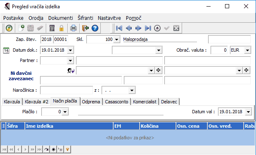Screen dimensions: 256x155
Task: Click grid refresh curved arrow button
Action: click(46, 149)
